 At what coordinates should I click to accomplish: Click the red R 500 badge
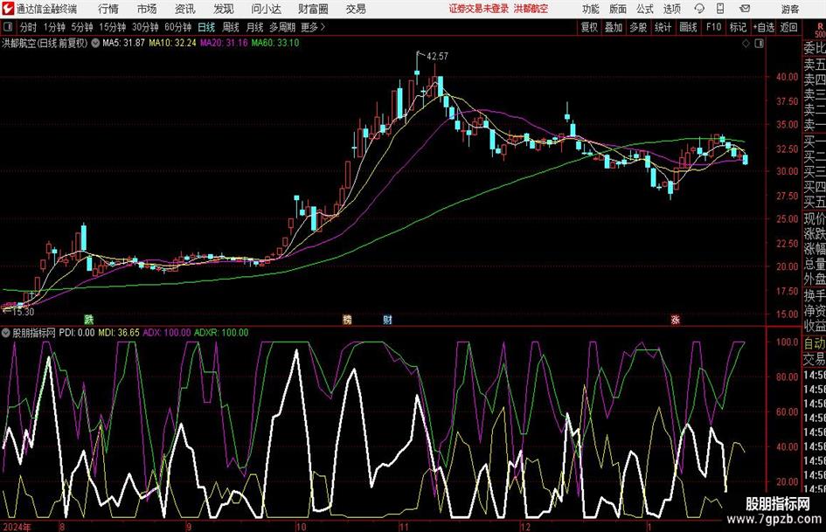pos(820,30)
